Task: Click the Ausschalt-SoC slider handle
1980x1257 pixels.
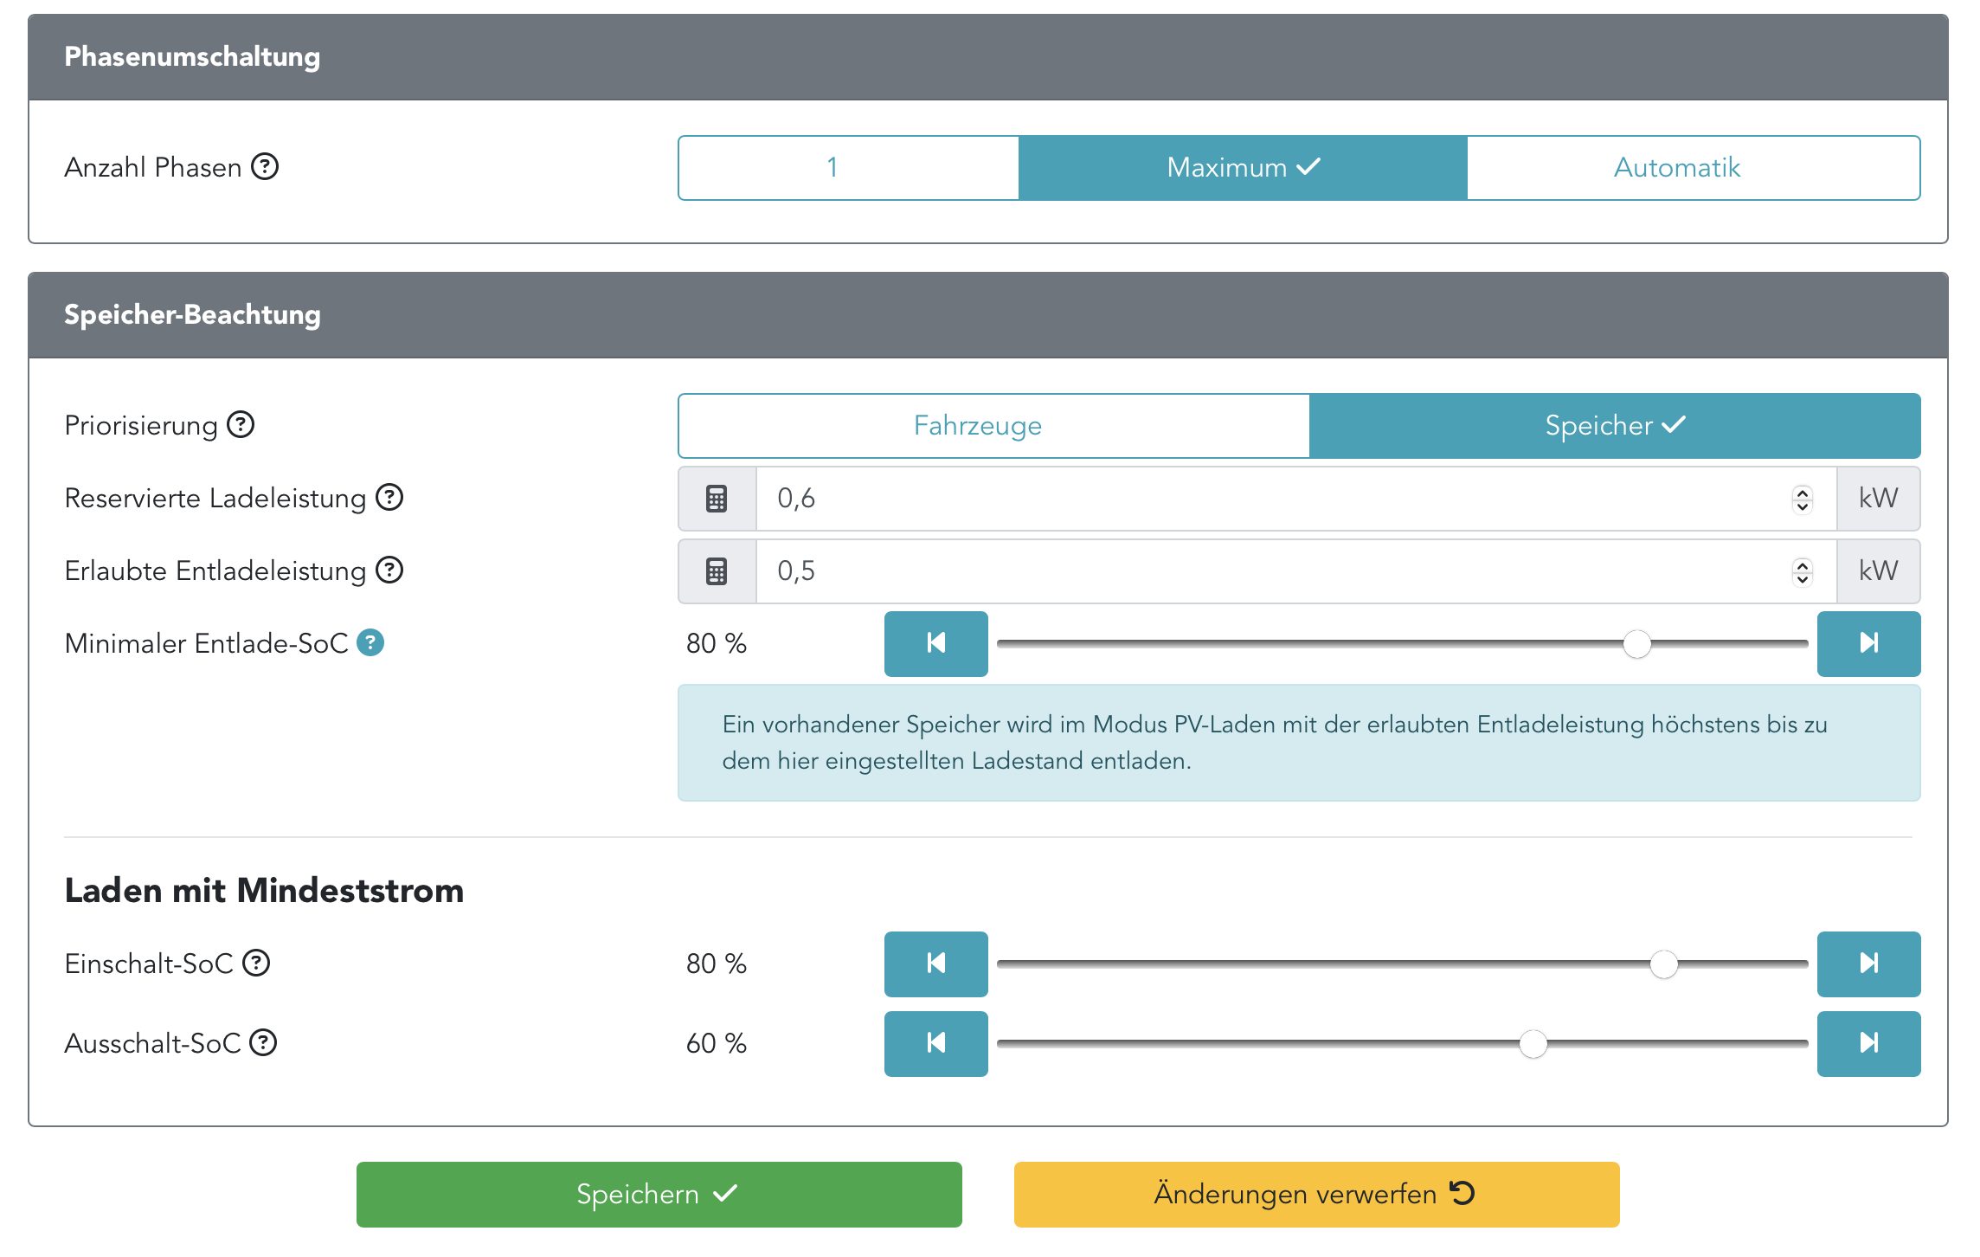Action: [x=1533, y=1044]
